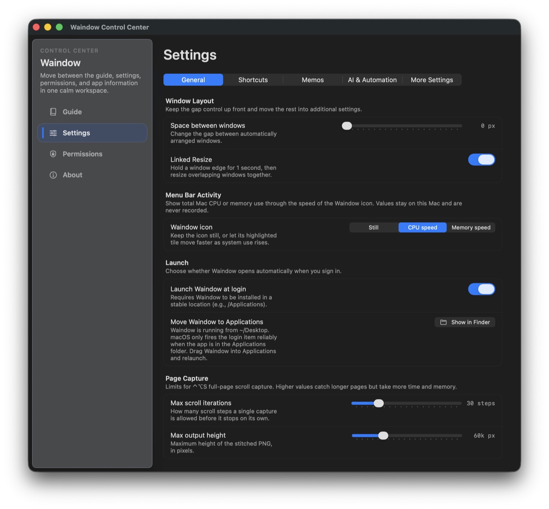Click the Guide book icon in sidebar
The width and height of the screenshot is (549, 509).
[53, 112]
